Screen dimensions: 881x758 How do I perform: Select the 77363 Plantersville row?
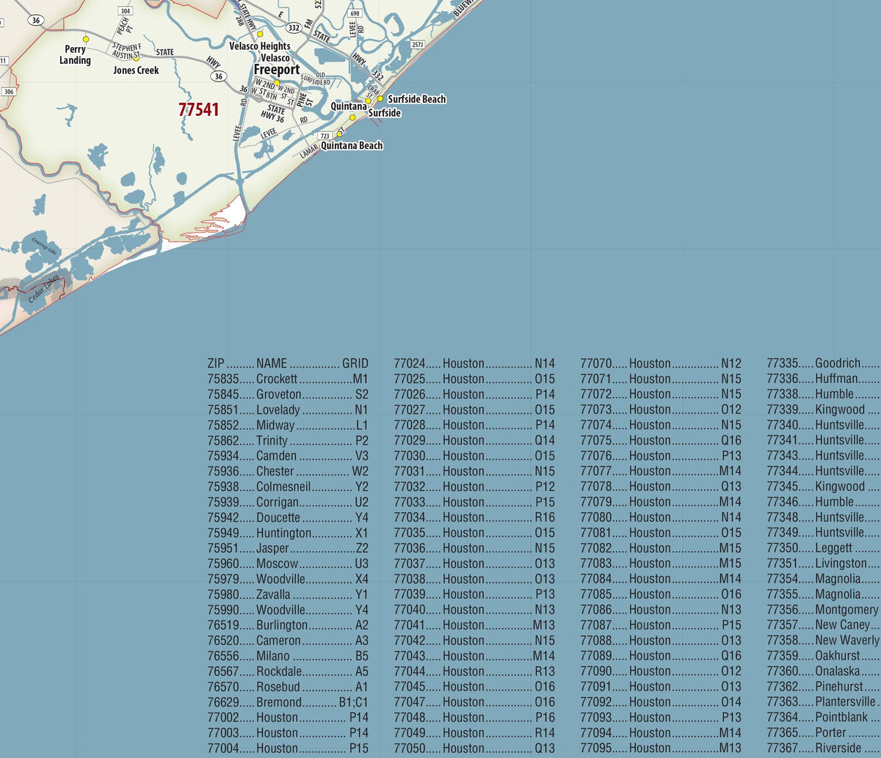824,702
